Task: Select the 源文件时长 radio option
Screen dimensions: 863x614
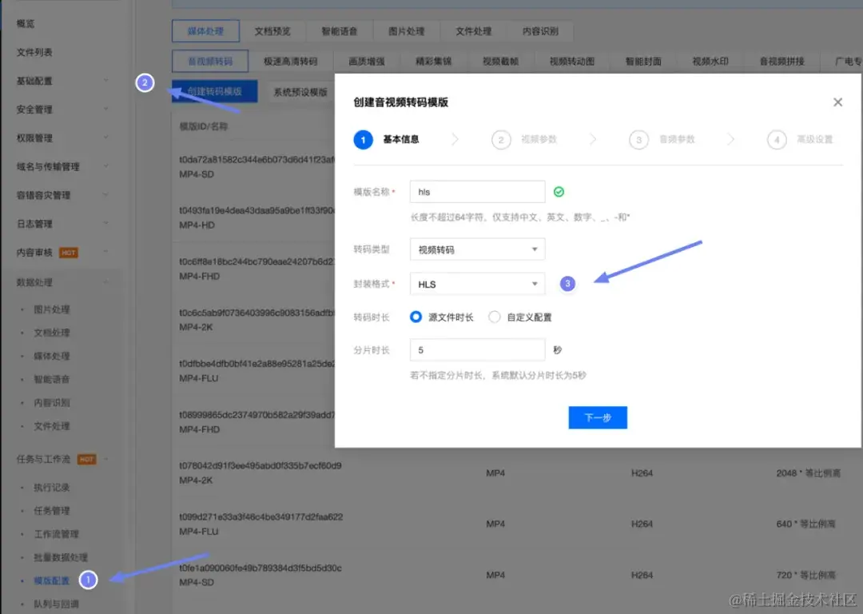Action: point(416,317)
